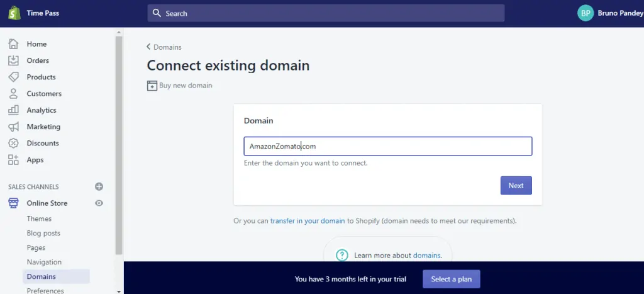644x294 pixels.
Task: Open the Marketing section
Action: (x=43, y=127)
